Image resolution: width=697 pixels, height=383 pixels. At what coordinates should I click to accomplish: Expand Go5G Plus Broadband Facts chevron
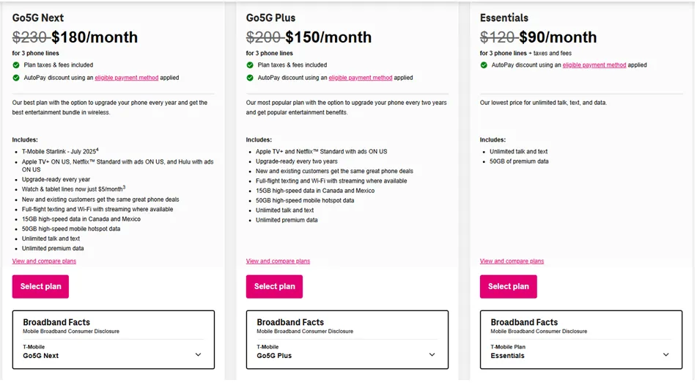432,355
